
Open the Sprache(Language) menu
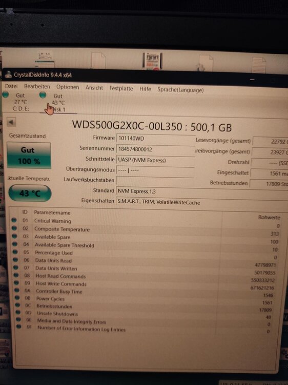[x=180, y=90]
